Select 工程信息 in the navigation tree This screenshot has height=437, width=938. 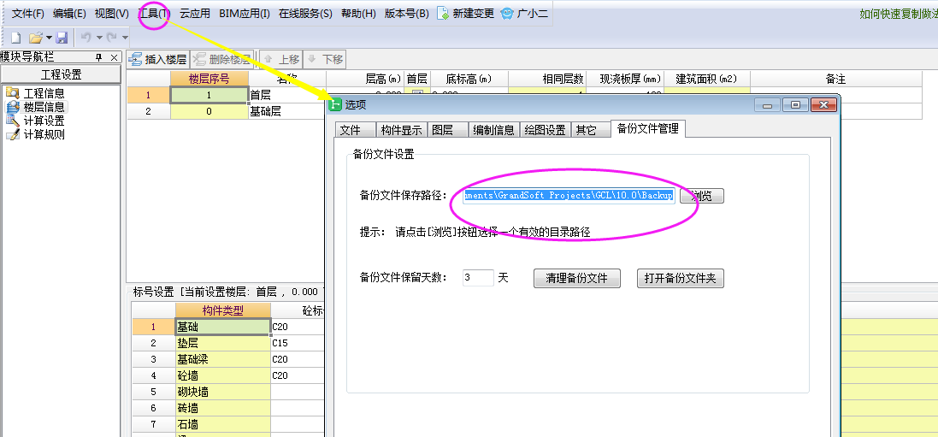(x=36, y=93)
